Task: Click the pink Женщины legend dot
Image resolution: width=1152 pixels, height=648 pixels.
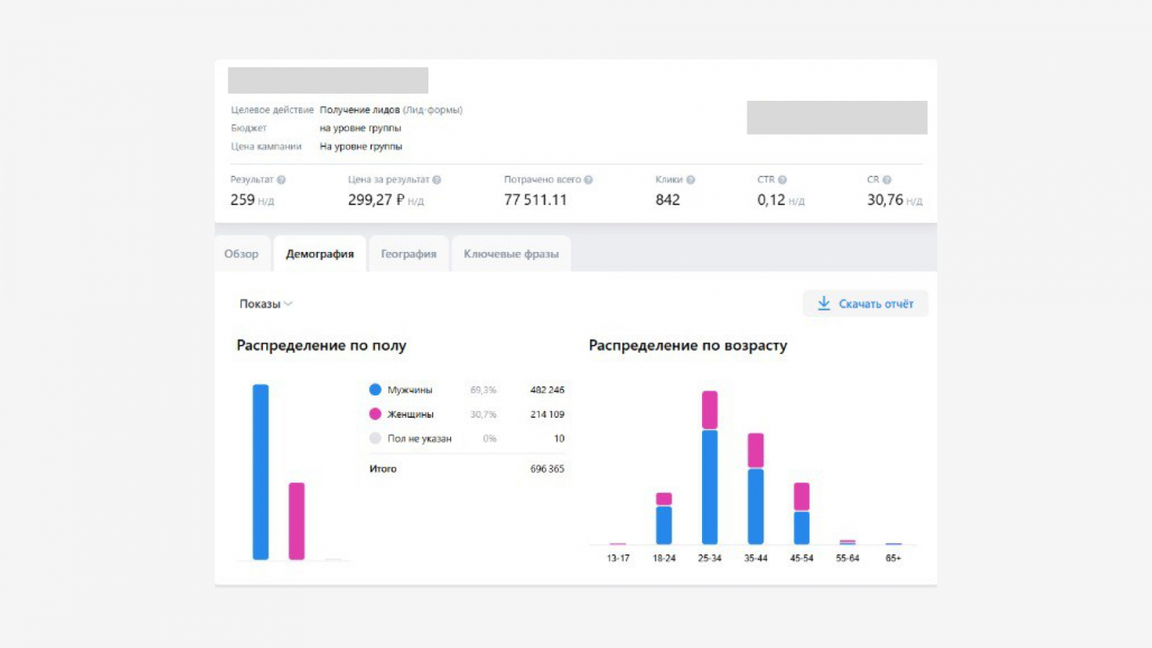Action: [375, 414]
